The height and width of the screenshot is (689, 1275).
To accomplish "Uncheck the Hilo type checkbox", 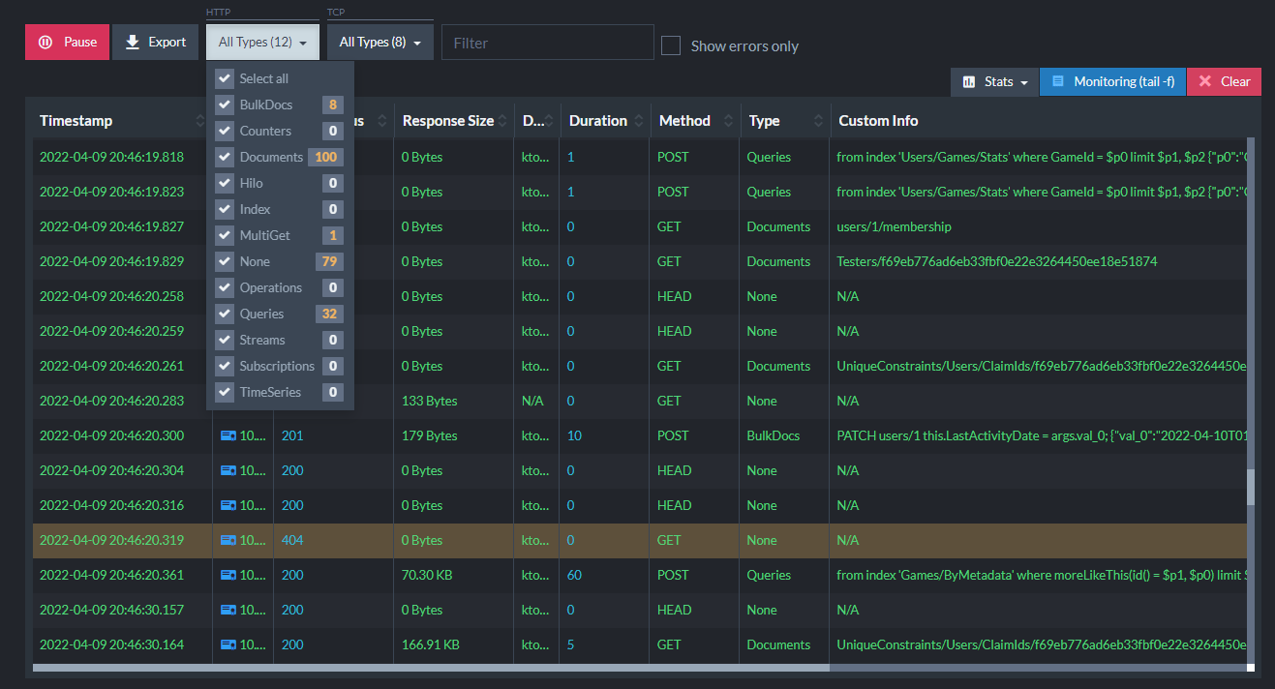I will coord(225,183).
